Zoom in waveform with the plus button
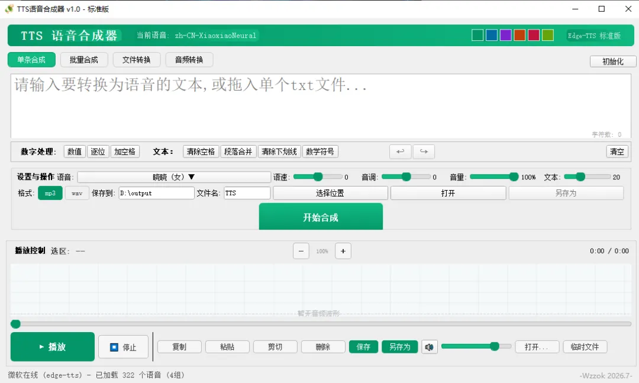 (x=343, y=251)
